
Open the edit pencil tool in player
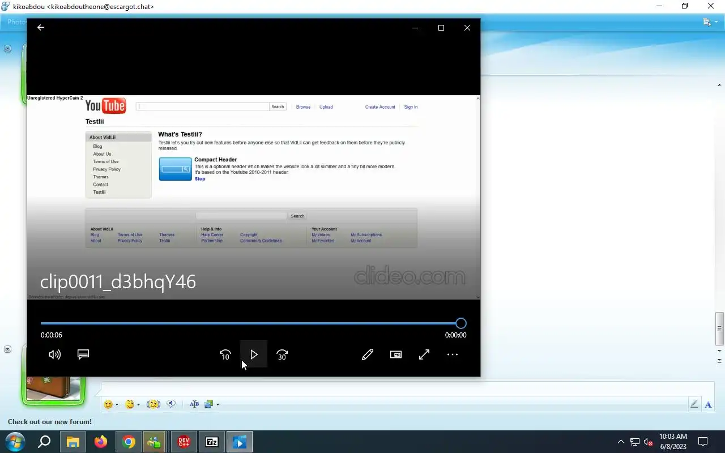click(x=368, y=354)
